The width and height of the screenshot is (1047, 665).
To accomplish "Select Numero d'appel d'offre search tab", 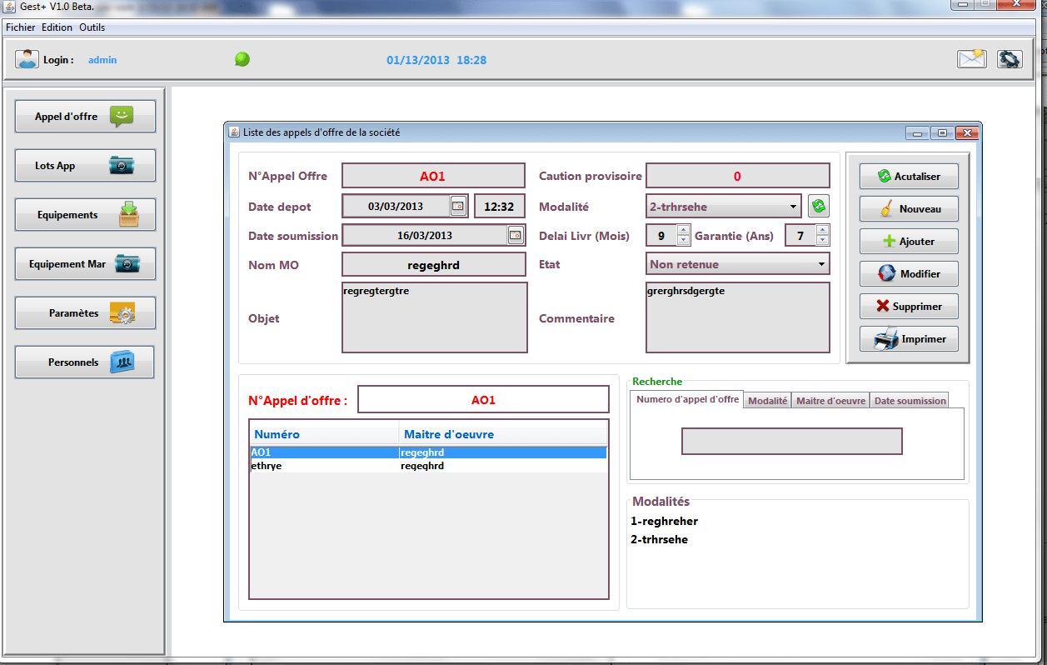I will tap(687, 399).
